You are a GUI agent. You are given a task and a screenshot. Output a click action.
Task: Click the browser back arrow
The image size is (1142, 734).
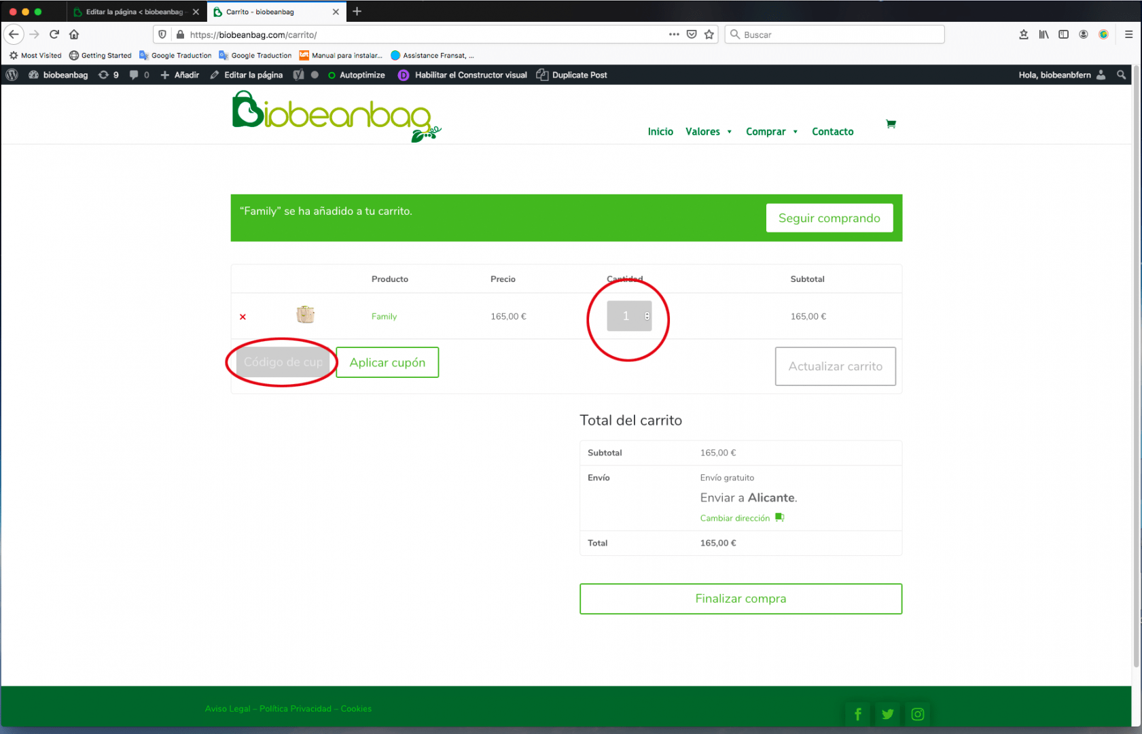point(14,34)
